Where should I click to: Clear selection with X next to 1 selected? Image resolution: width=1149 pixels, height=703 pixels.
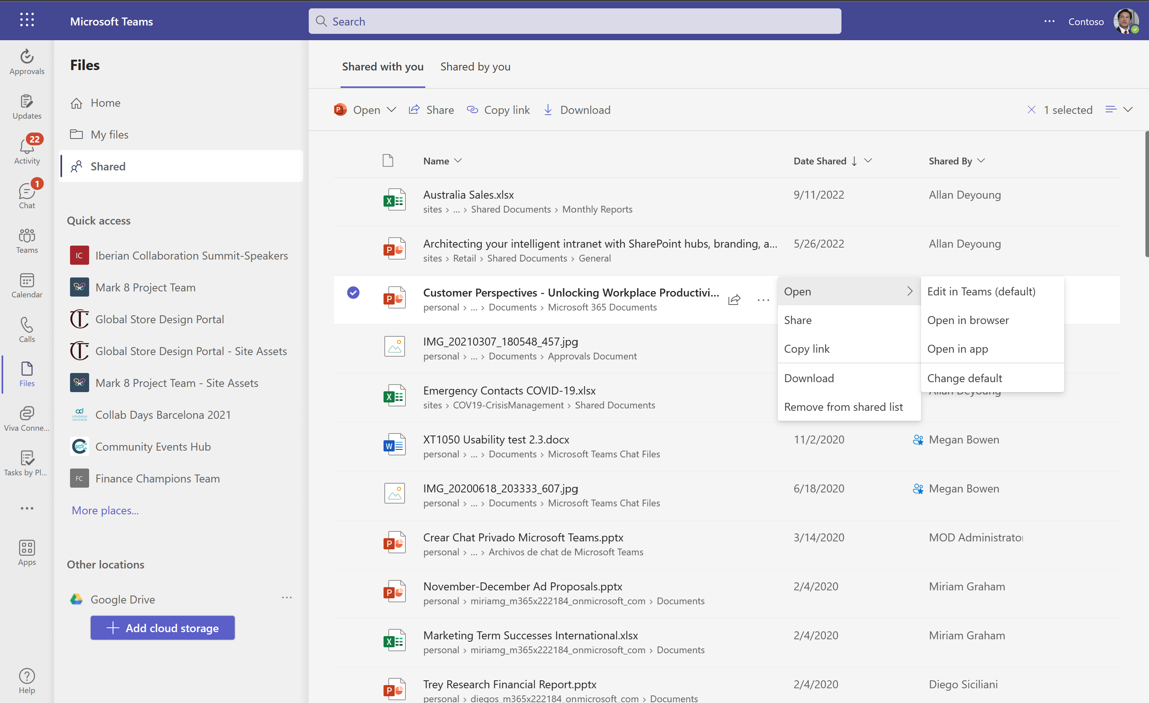click(1031, 109)
